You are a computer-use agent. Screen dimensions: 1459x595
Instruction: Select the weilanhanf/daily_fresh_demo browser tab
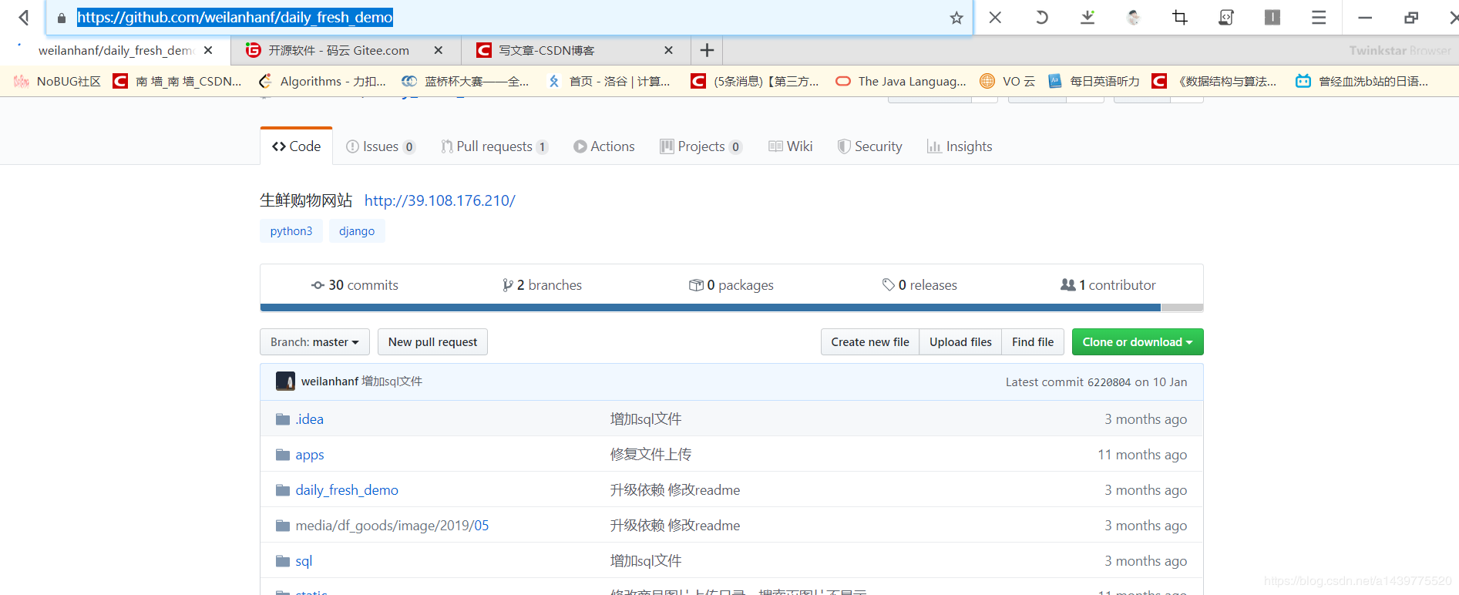pos(116,50)
